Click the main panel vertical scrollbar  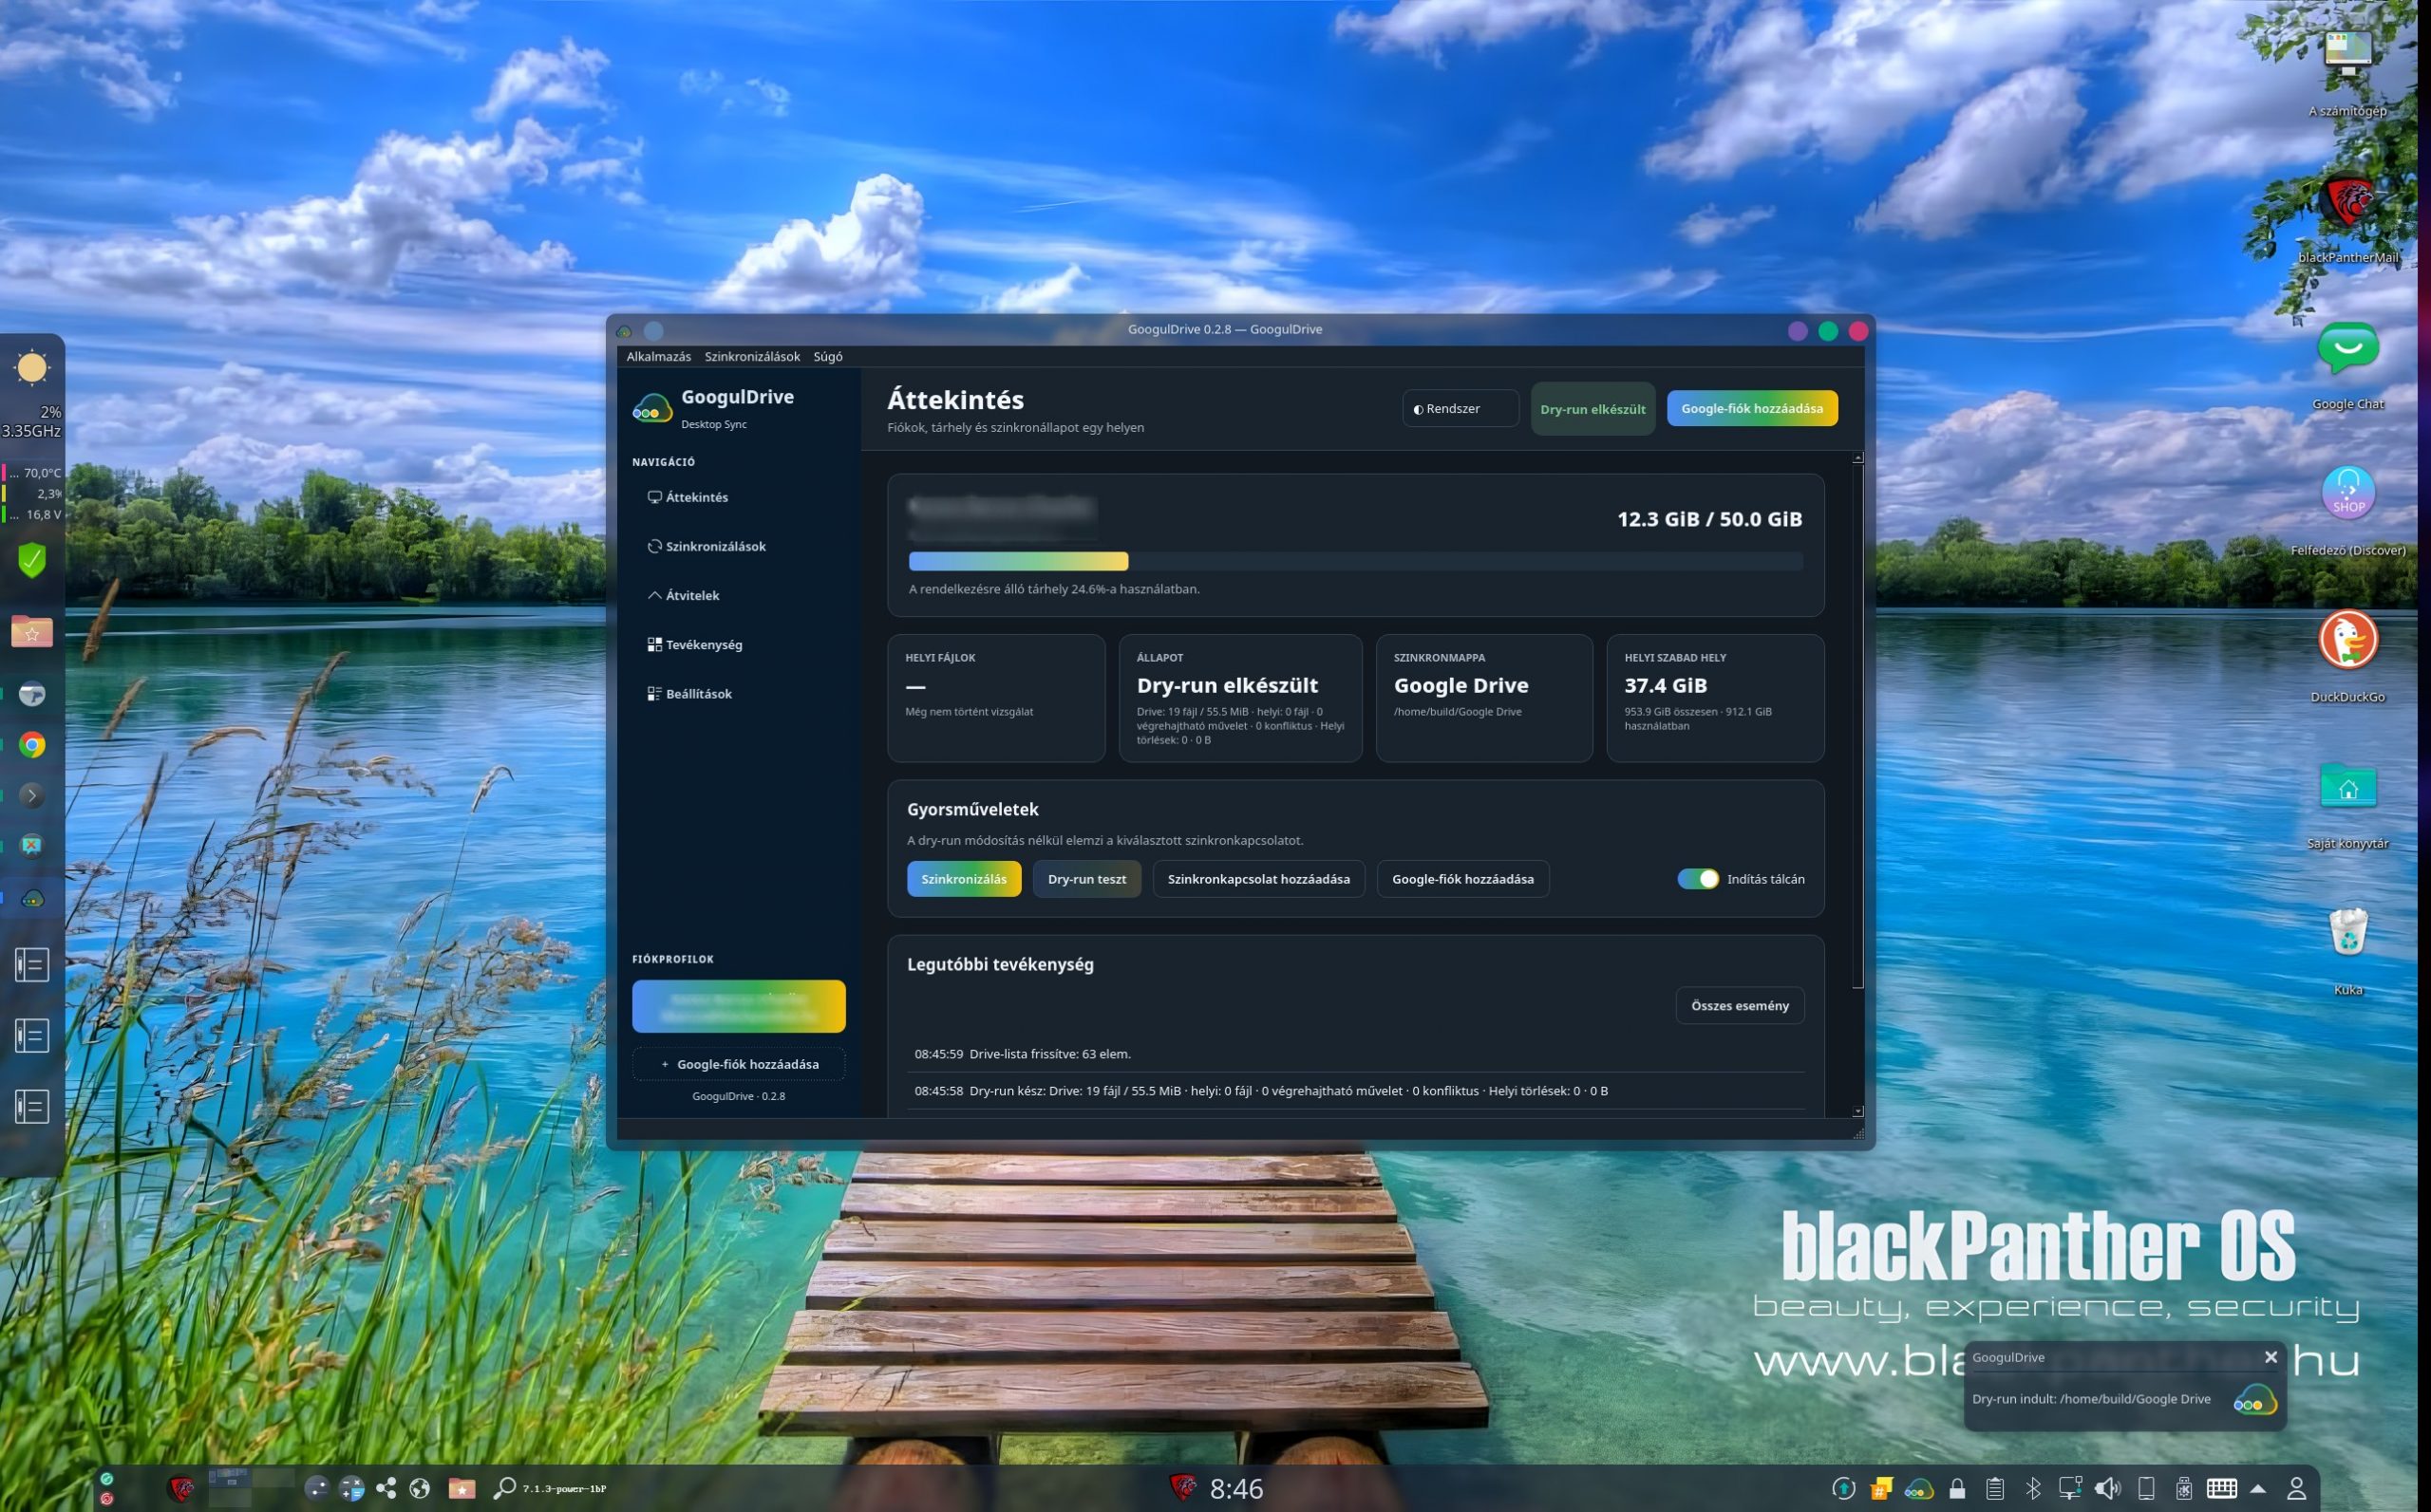1857,725
